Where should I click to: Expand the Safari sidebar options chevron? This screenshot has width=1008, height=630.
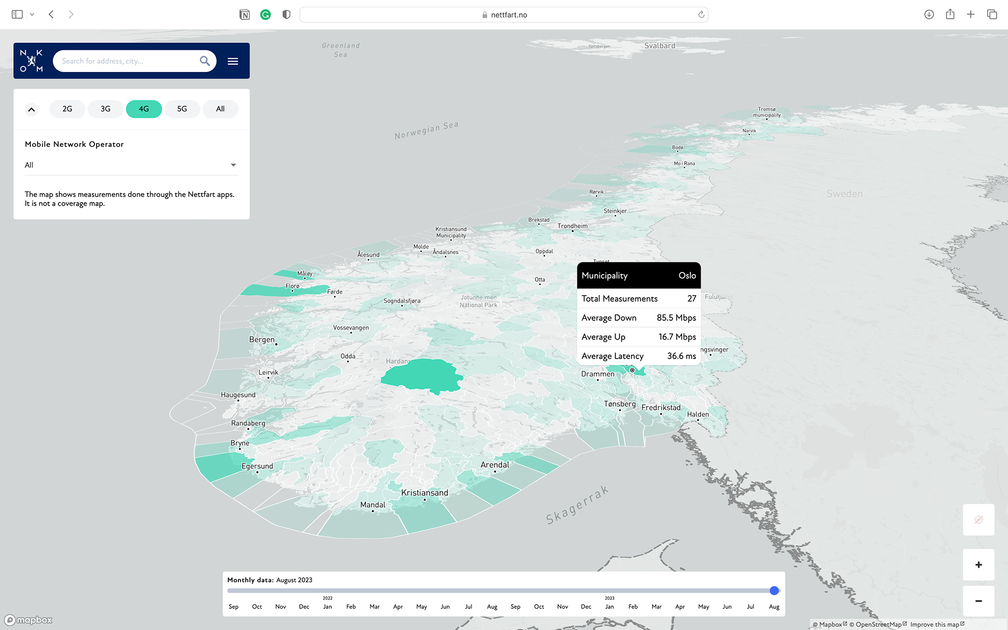(32, 15)
